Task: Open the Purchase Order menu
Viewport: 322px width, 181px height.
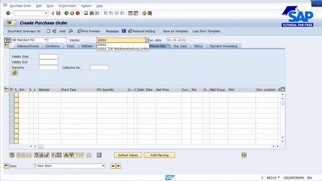Action: click(x=21, y=6)
